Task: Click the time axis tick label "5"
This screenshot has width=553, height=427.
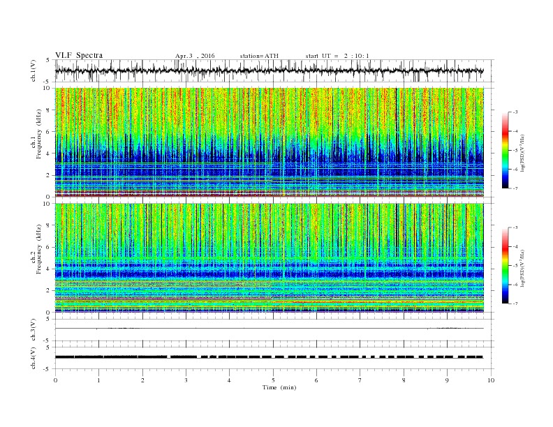Action: [x=273, y=380]
